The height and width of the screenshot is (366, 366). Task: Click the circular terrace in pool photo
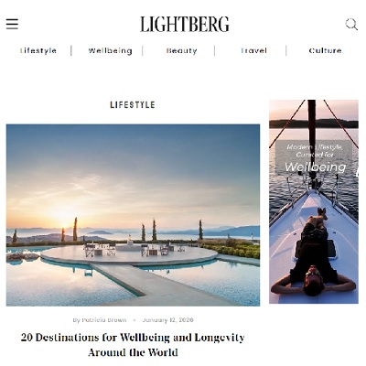pyautogui.click(x=130, y=254)
